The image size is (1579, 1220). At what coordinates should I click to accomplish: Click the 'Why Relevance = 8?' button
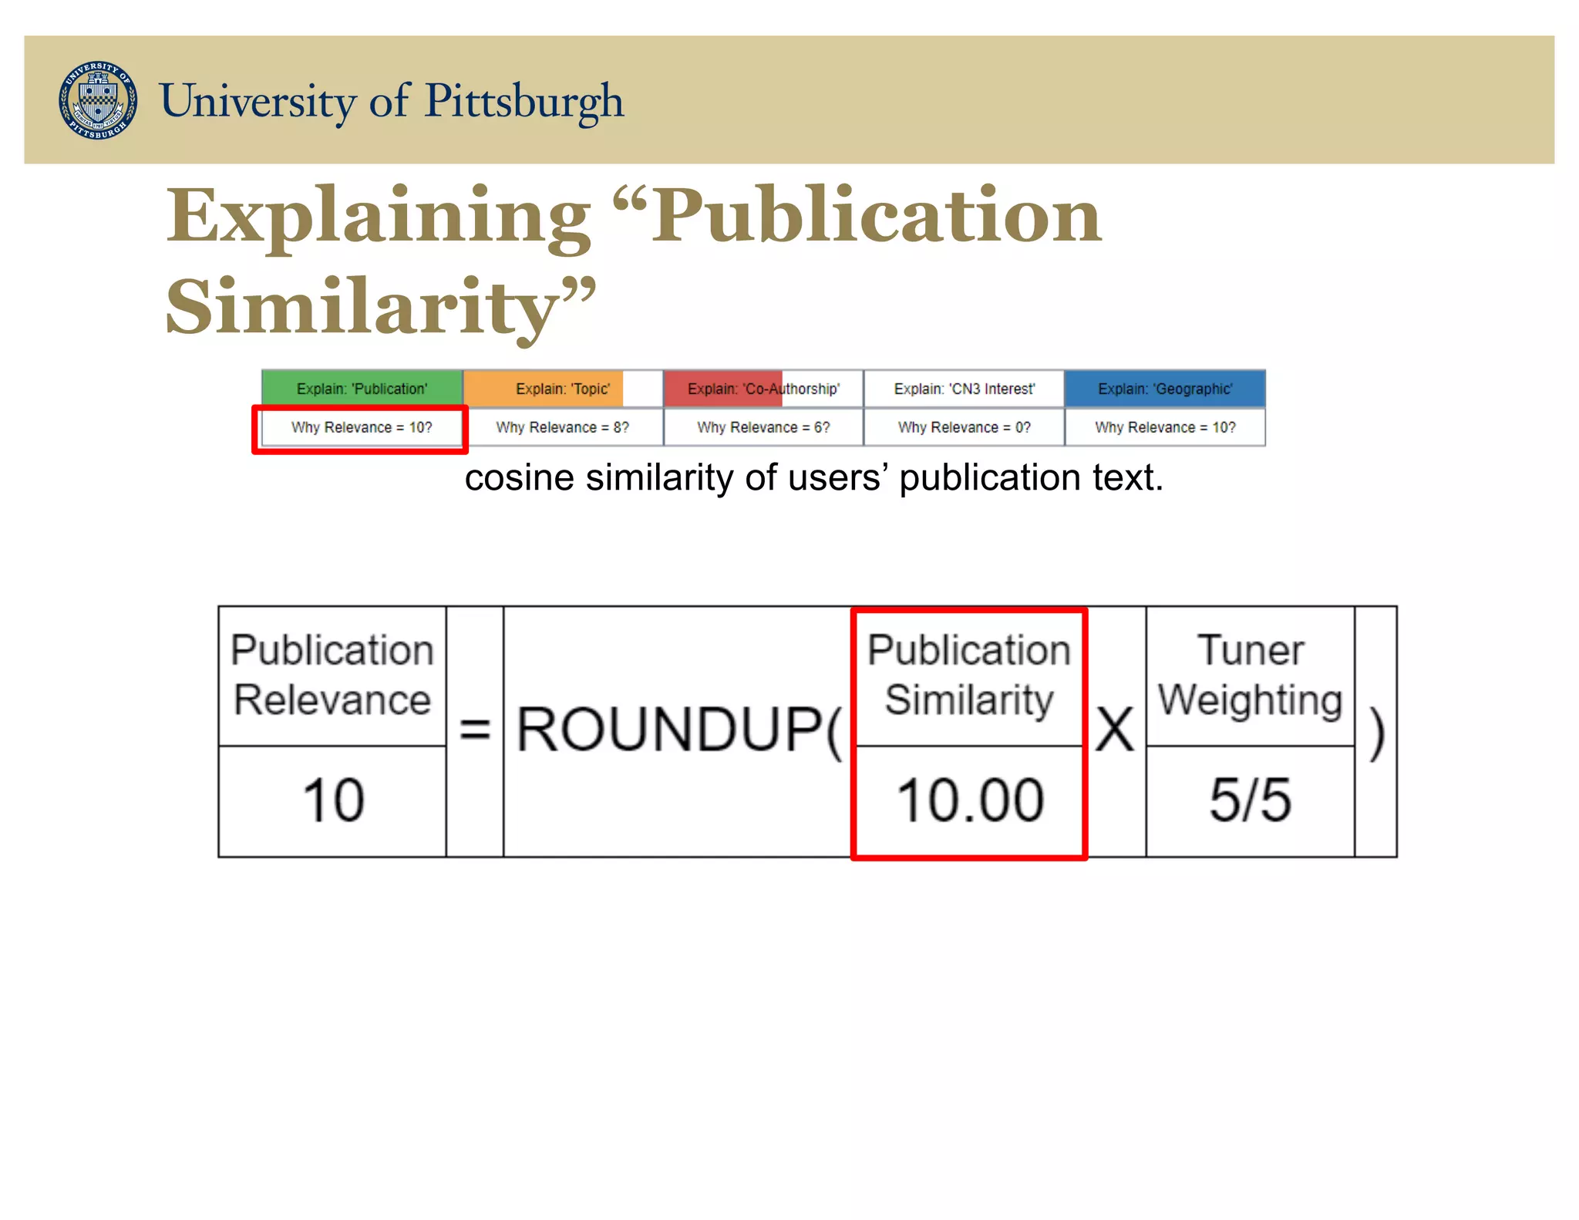563,427
